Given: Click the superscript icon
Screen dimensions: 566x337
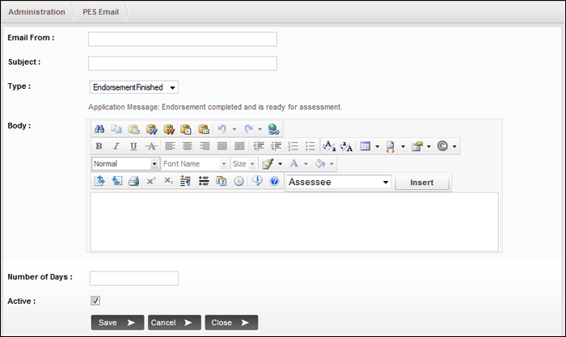Looking at the screenshot, I should pyautogui.click(x=151, y=182).
